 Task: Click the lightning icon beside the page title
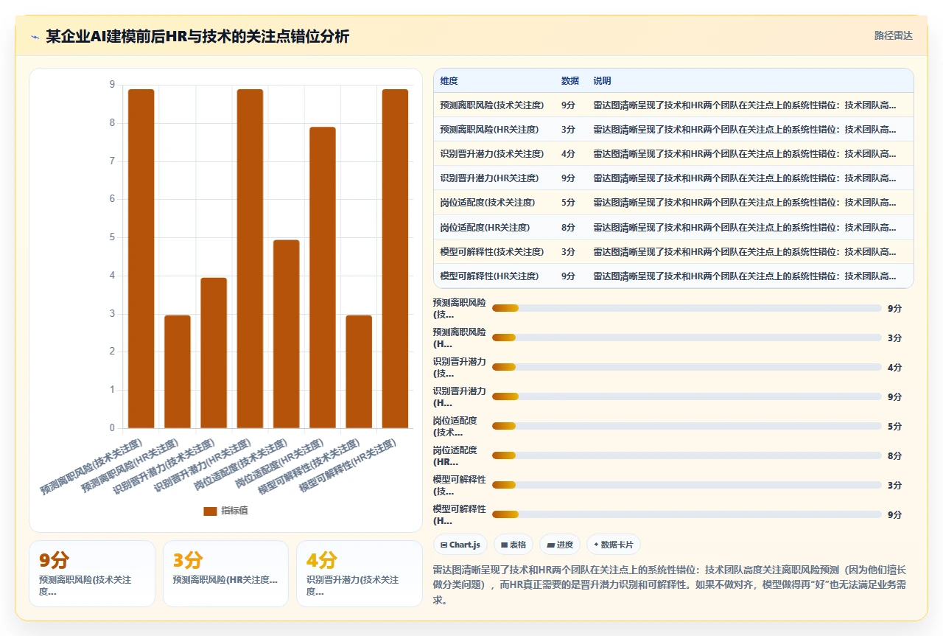click(35, 37)
